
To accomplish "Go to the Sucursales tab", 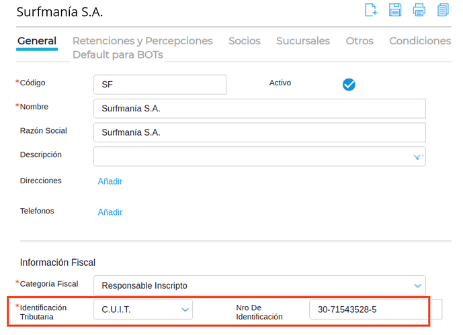I will coord(303,41).
